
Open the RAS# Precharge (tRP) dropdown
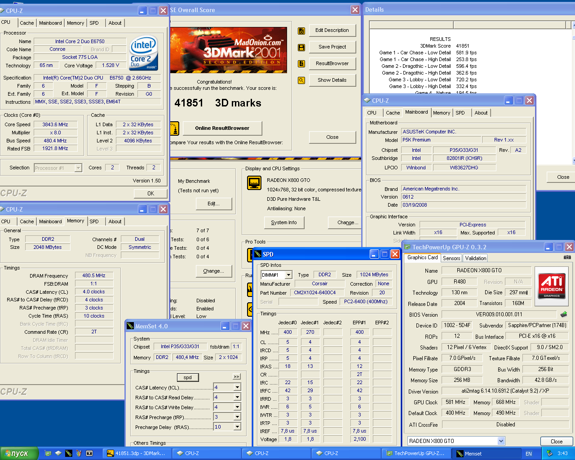coord(238,417)
